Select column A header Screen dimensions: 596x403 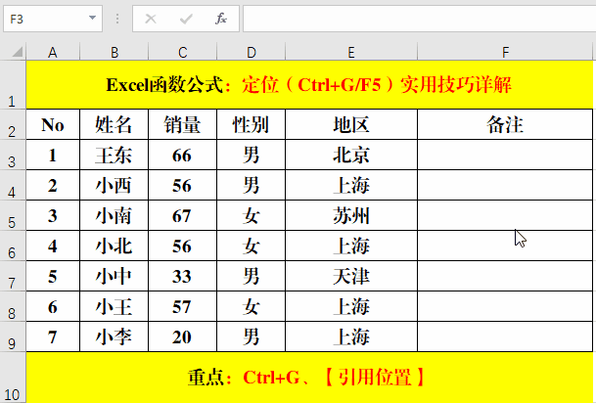click(53, 52)
